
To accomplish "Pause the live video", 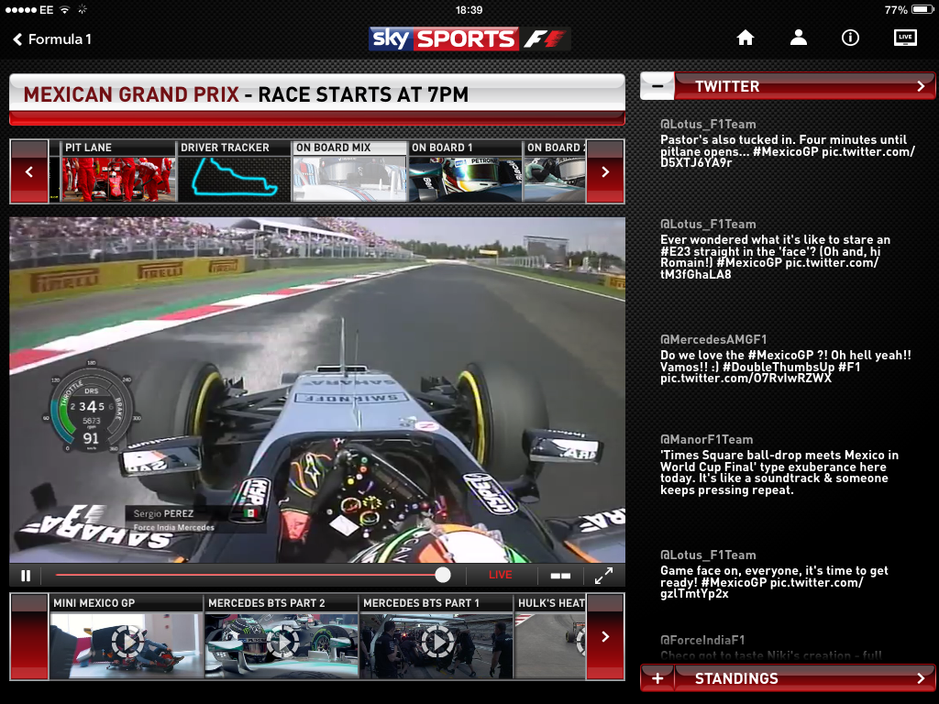I will pos(25,576).
